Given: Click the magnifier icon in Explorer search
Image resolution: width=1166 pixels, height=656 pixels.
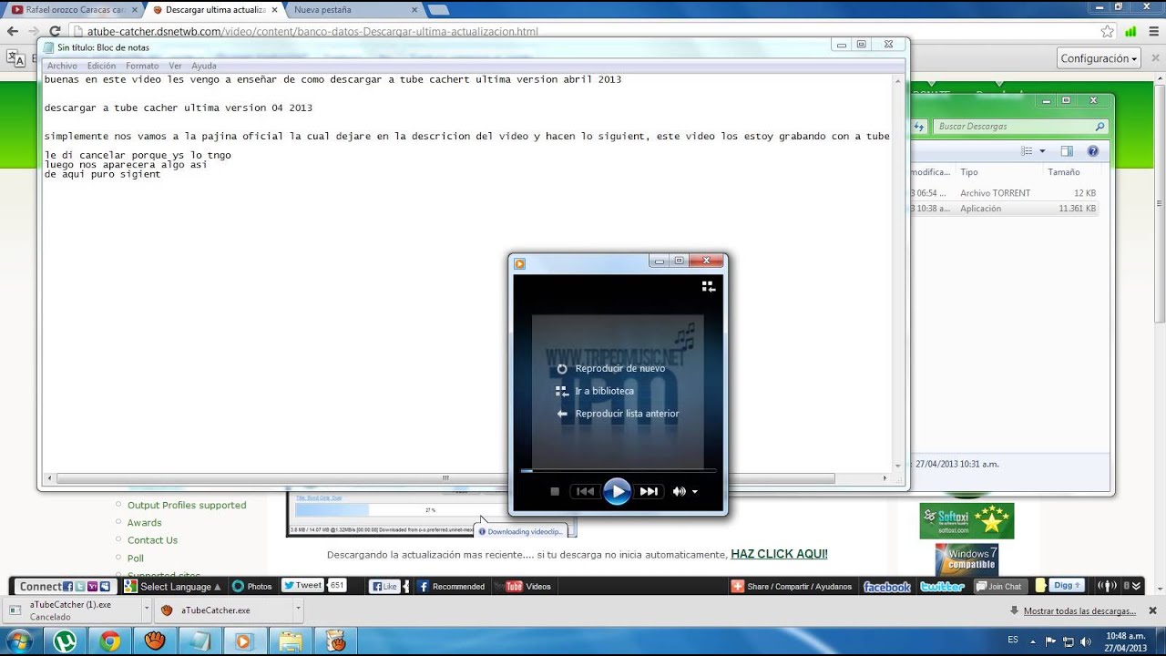Looking at the screenshot, I should [1100, 127].
